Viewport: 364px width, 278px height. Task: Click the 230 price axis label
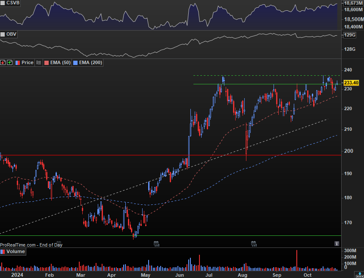tap(348, 89)
